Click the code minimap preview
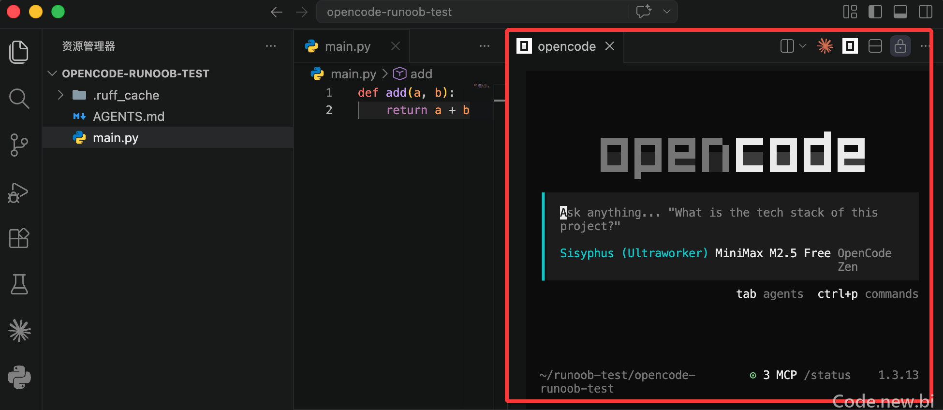943x410 pixels. (482, 86)
